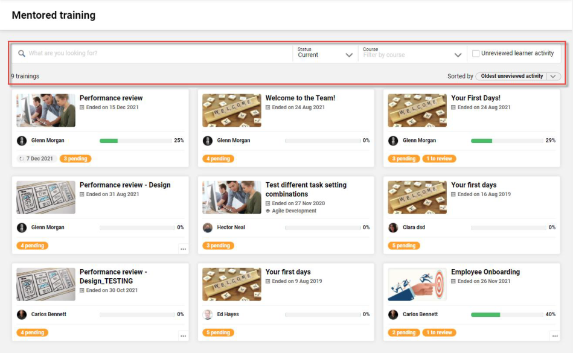Screen dimensions: 573x353
Task: Open the three-dot menu on Performance review - Design_TESTING card
Action: 183,336
